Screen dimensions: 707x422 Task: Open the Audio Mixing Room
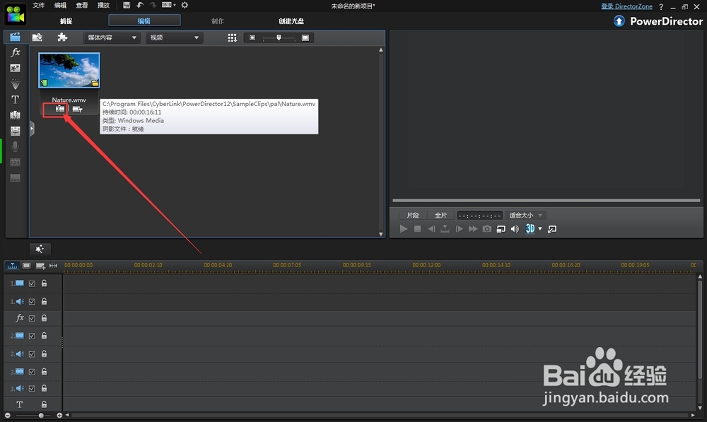pos(16,131)
